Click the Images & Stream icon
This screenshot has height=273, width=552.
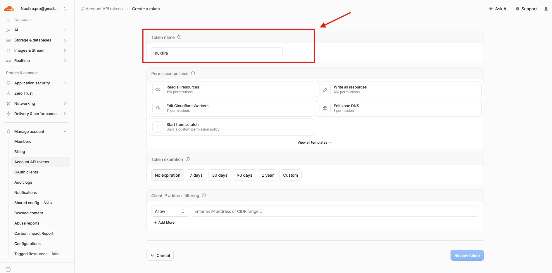pyautogui.click(x=8, y=51)
